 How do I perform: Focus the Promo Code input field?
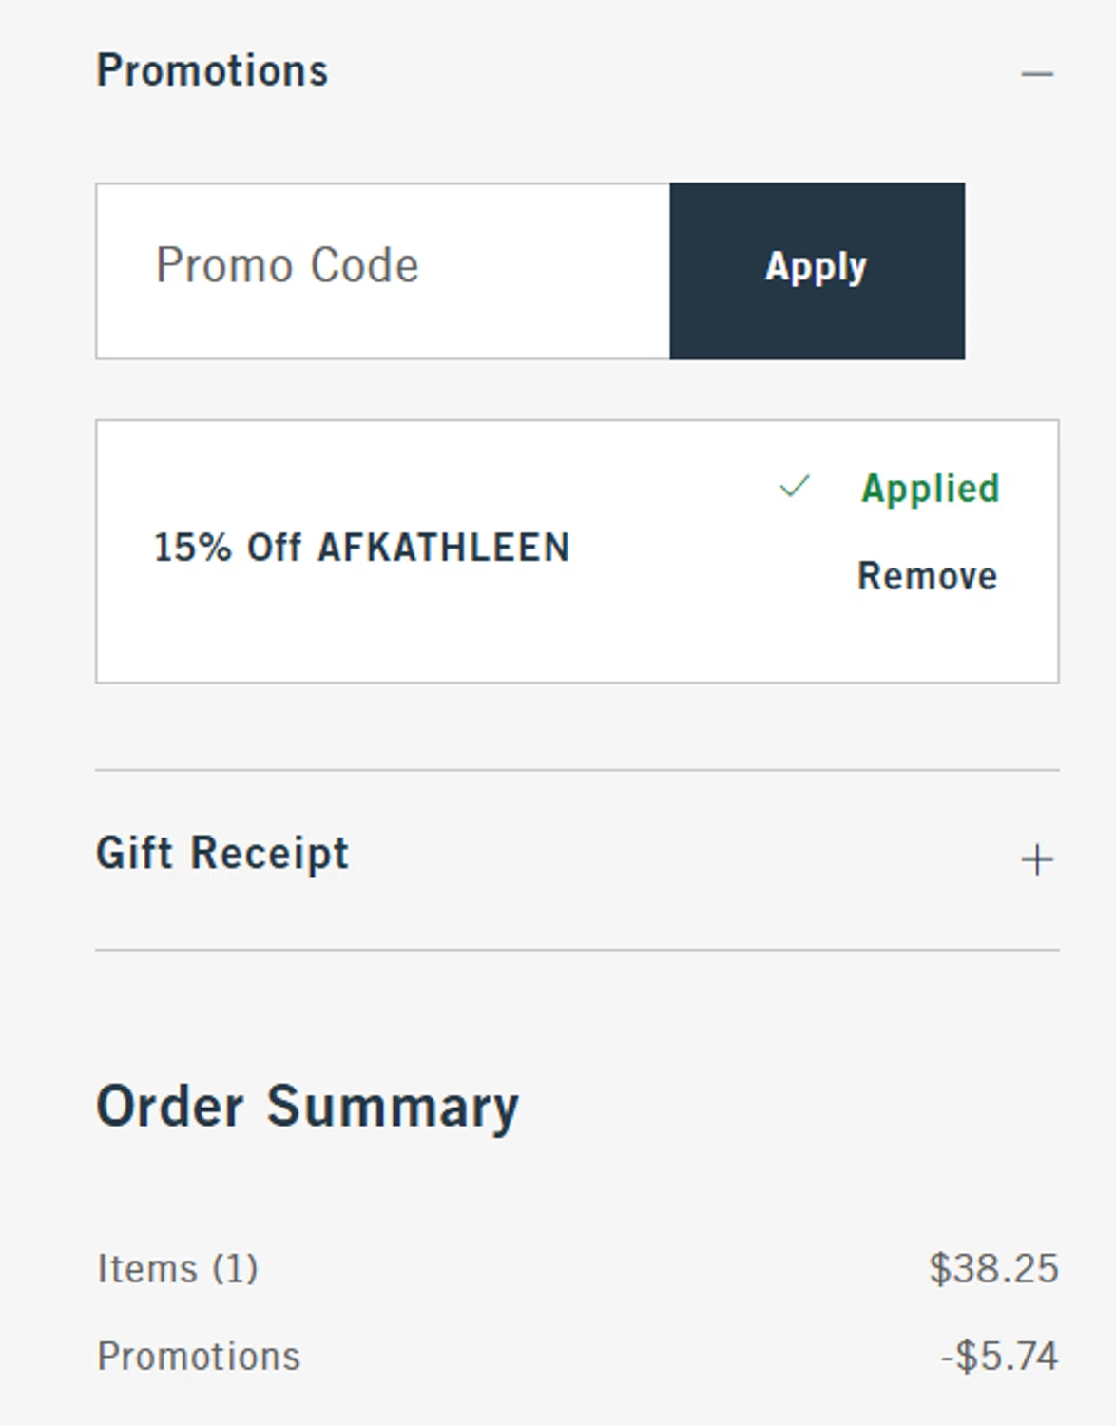pyautogui.click(x=382, y=271)
